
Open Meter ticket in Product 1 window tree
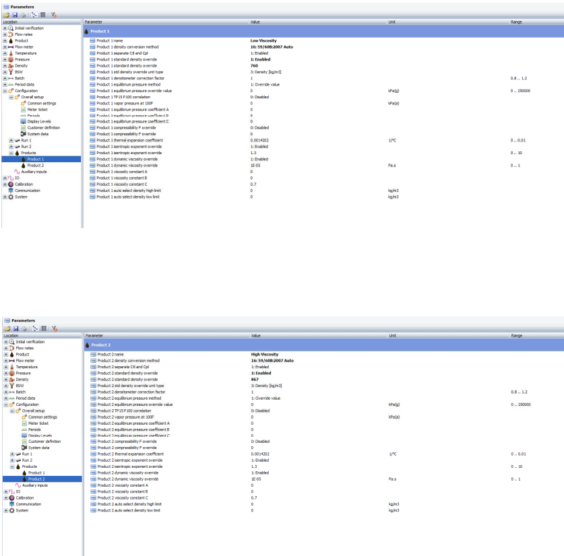38,110
